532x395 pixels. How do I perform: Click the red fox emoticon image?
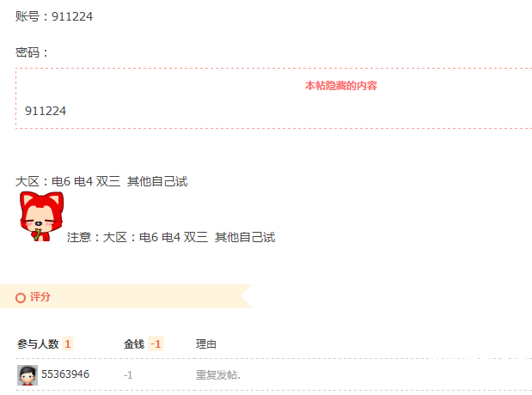[41, 216]
